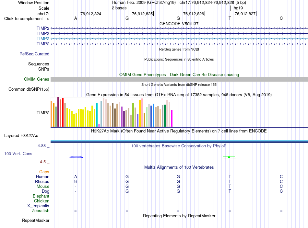Click position label 76,912,824
The height and width of the screenshot is (228, 308).
(x=91, y=14)
